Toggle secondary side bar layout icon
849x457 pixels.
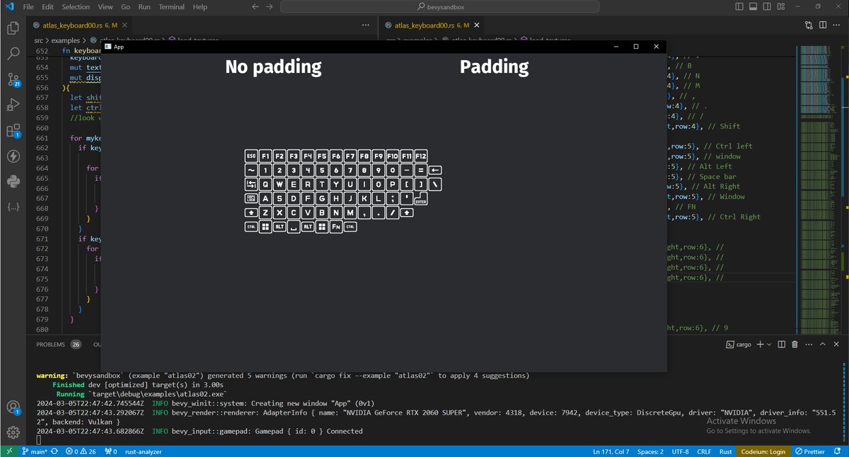coord(766,6)
